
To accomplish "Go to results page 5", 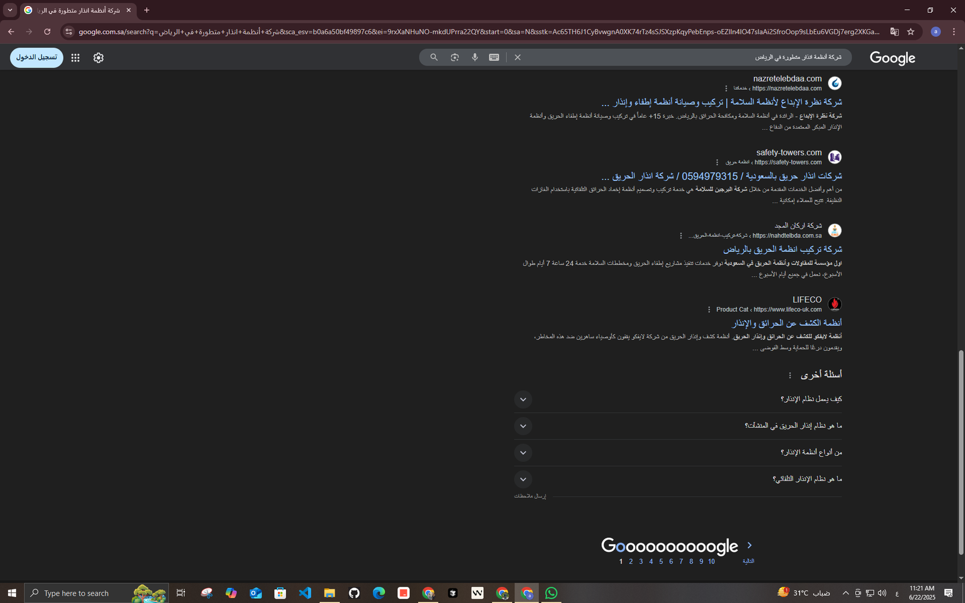I will coord(661,561).
